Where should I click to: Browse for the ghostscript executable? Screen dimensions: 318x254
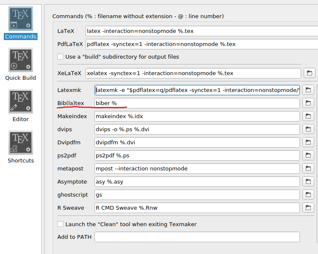[x=309, y=195]
